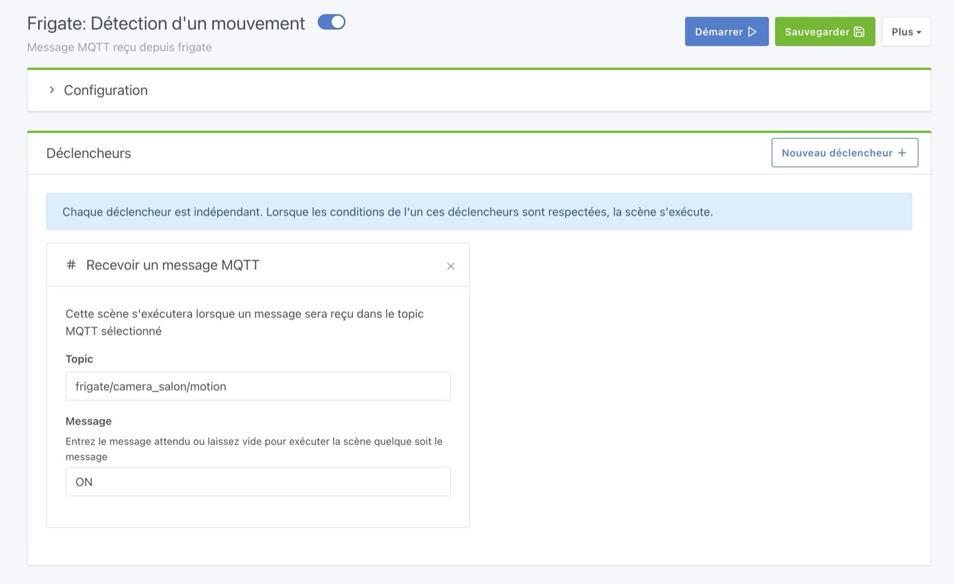
Task: Select the Recevoir un message MQTT card title
Action: [x=173, y=265]
